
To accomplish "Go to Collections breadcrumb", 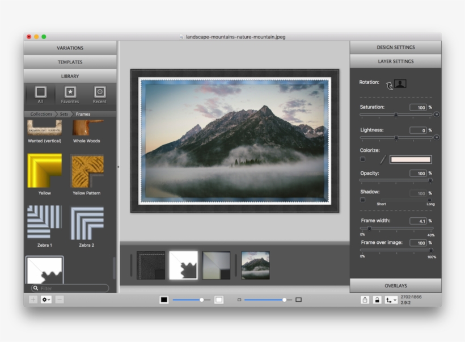I will click(x=41, y=114).
